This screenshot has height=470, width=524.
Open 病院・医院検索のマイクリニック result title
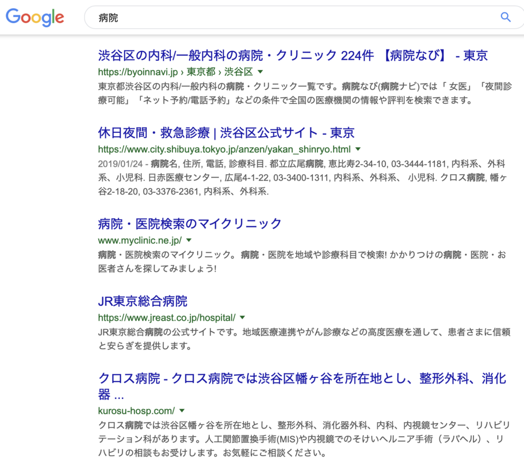(190, 223)
